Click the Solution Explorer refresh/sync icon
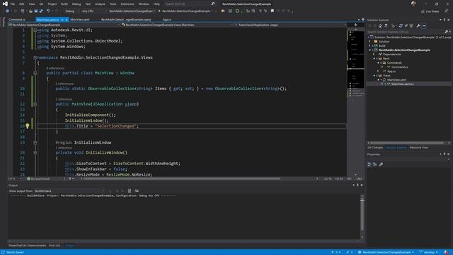The width and height of the screenshot is (453, 255). click(x=401, y=25)
